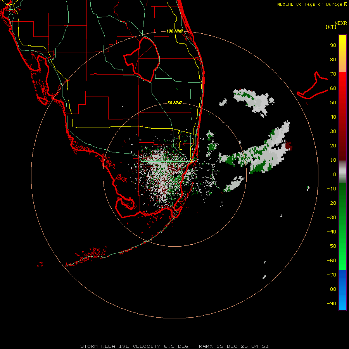Click the -10 value on the velocity scale
Viewport: 349px width, 349px height.
click(332, 189)
